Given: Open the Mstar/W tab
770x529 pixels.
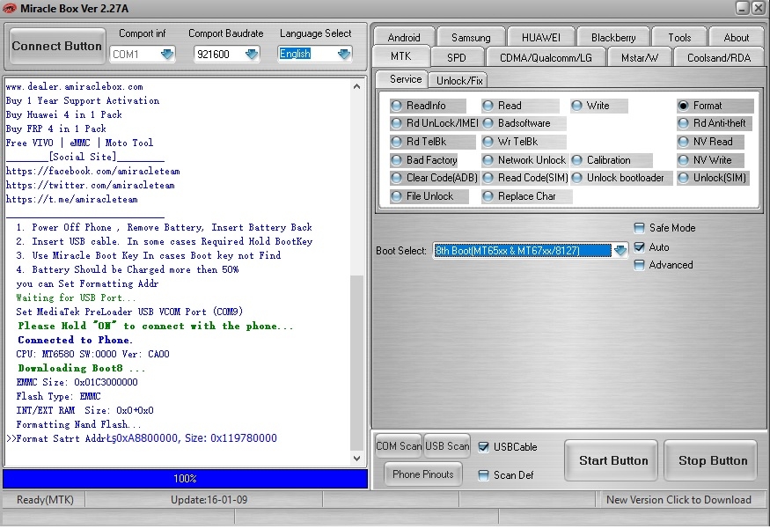Looking at the screenshot, I should (640, 57).
